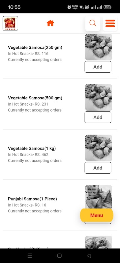Tap the Morbi sweets logo
Screen dimensions: 120x263
(x=11, y=23)
